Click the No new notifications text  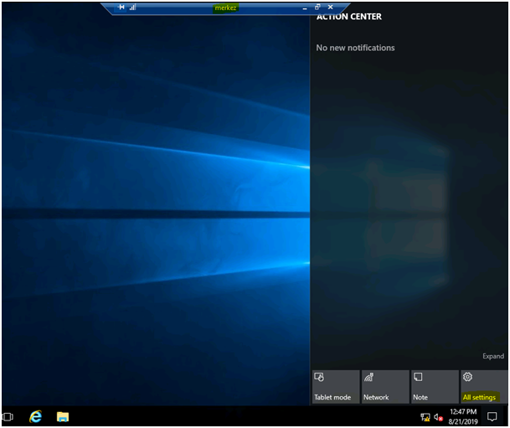(355, 48)
